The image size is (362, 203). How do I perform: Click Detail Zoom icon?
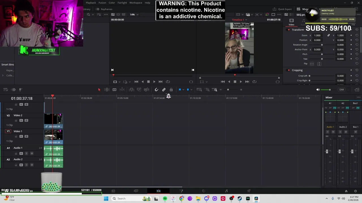[208, 90]
